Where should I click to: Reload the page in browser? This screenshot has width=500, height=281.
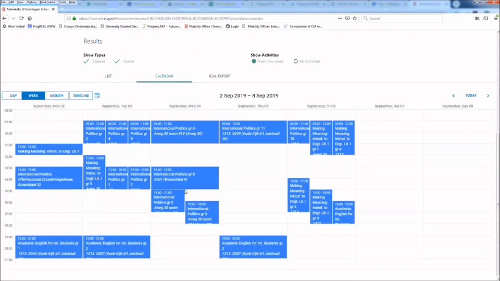click(x=21, y=18)
